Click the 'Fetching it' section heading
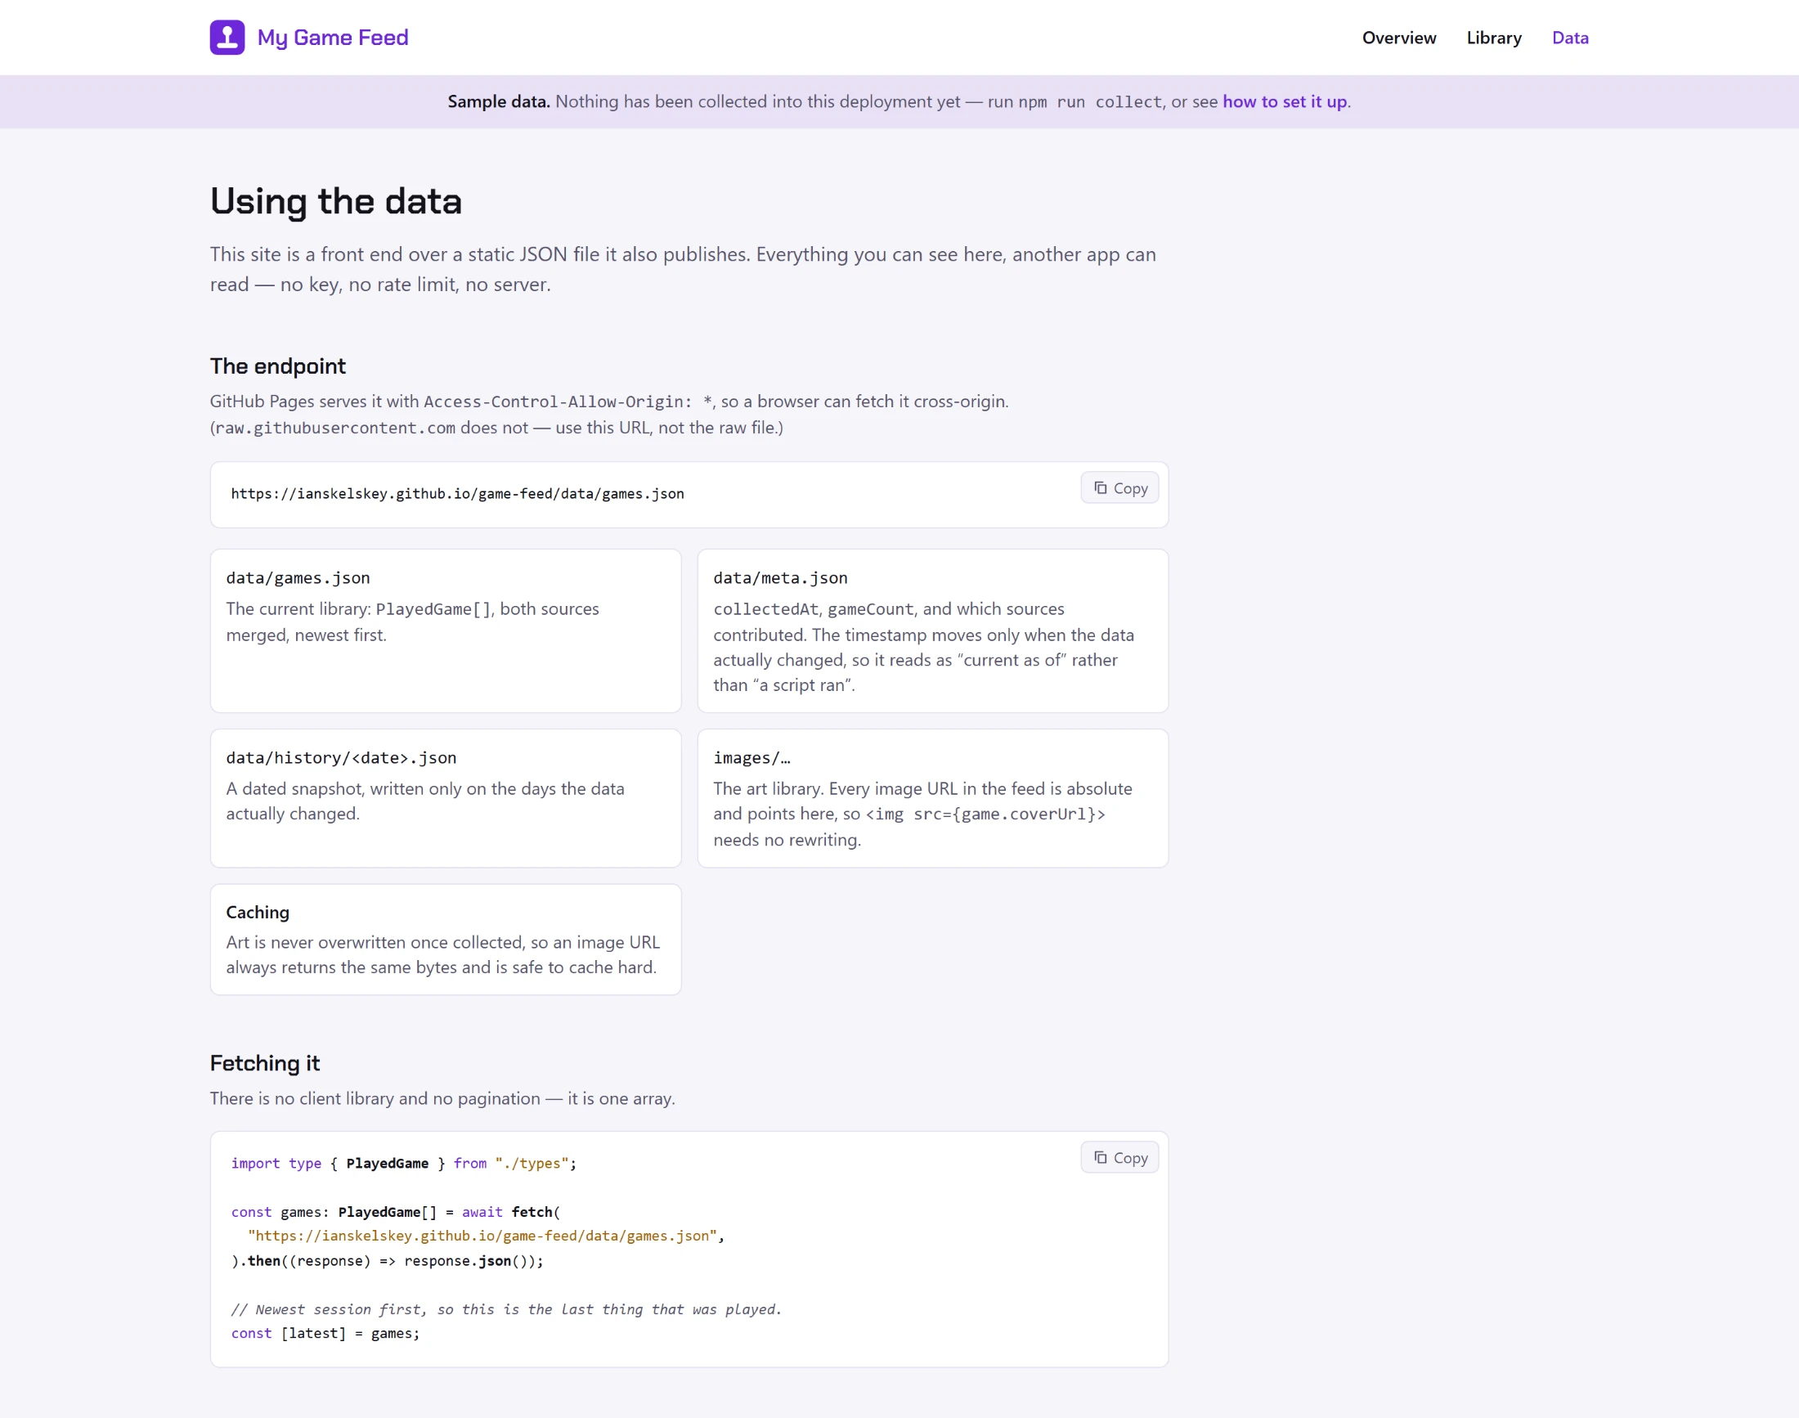This screenshot has height=1418, width=1799. (x=265, y=1063)
